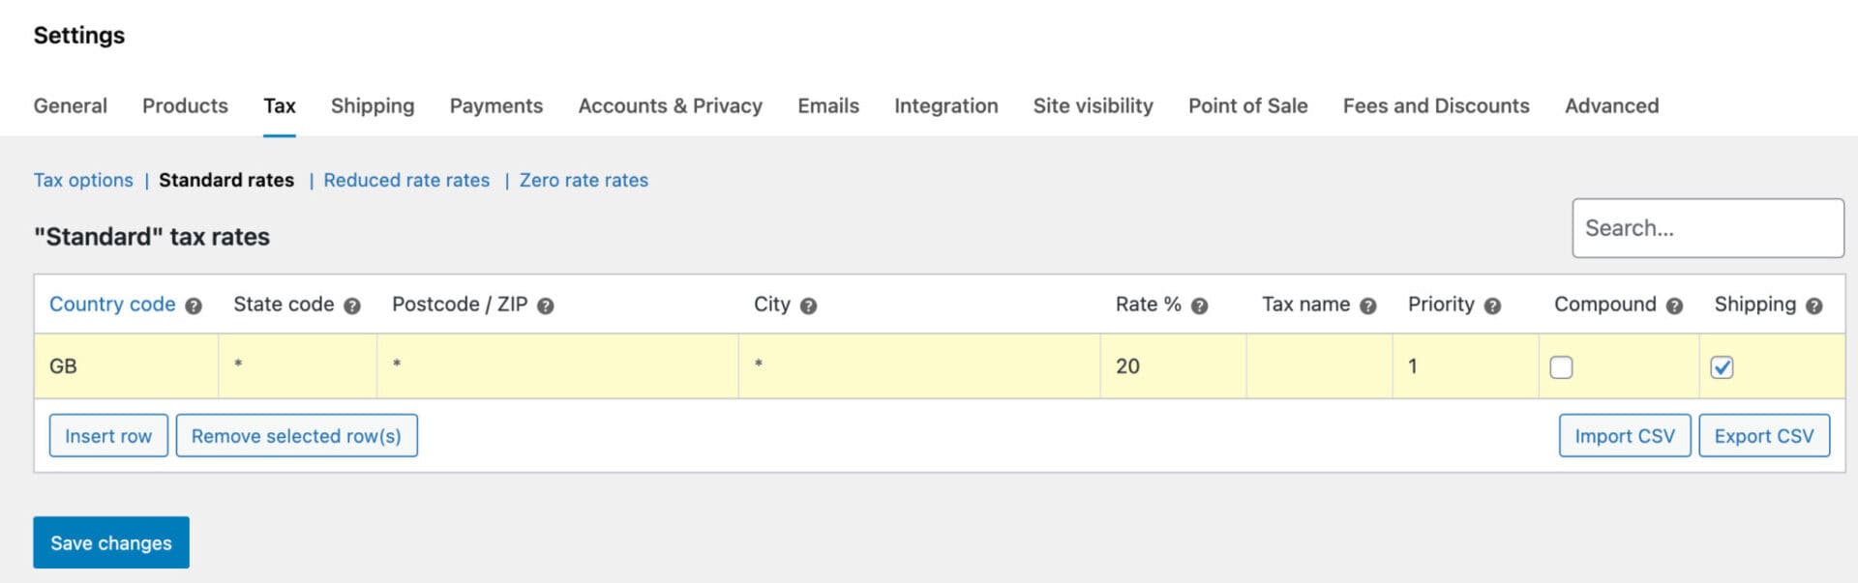Edit the Postcode / ZIP cell of GB row
The image size is (1858, 583).
pyautogui.click(x=558, y=366)
